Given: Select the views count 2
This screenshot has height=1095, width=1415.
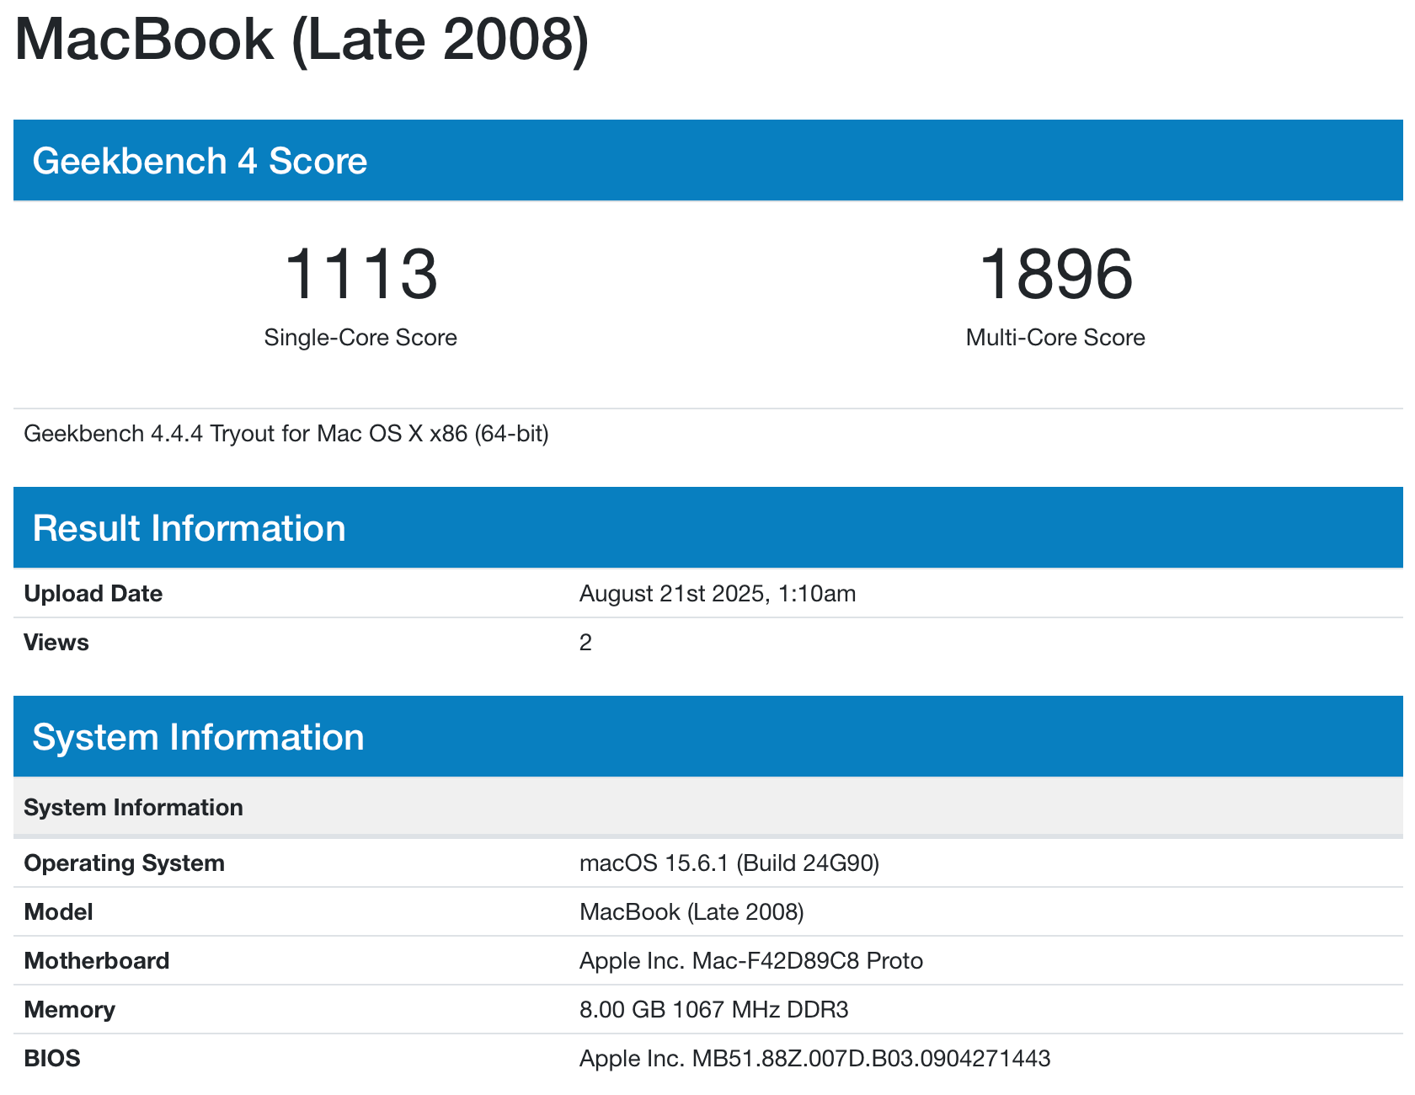Looking at the screenshot, I should point(585,643).
